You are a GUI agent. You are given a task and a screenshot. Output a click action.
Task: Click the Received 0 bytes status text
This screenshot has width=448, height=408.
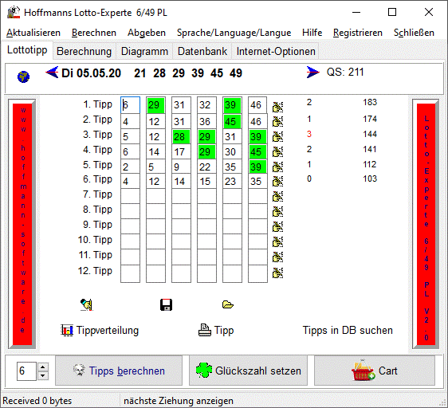click(37, 401)
